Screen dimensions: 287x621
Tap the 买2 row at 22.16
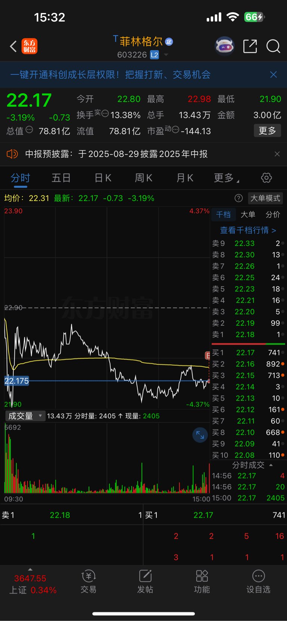click(x=248, y=364)
